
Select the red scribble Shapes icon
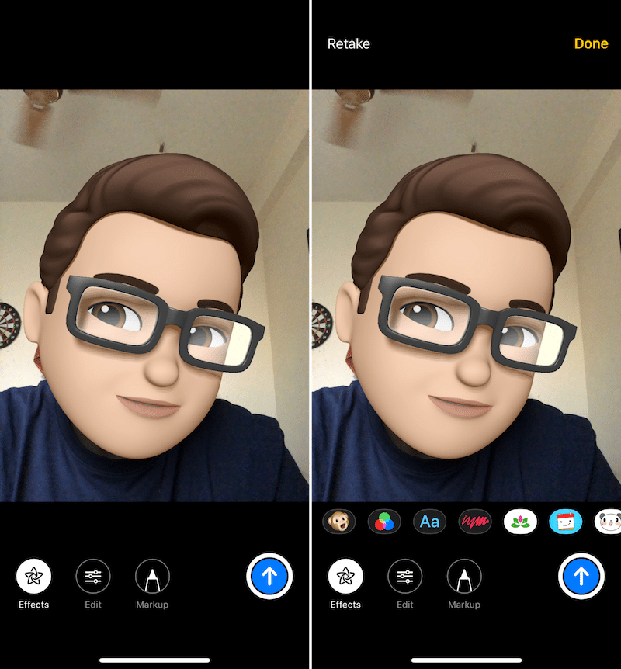[475, 521]
